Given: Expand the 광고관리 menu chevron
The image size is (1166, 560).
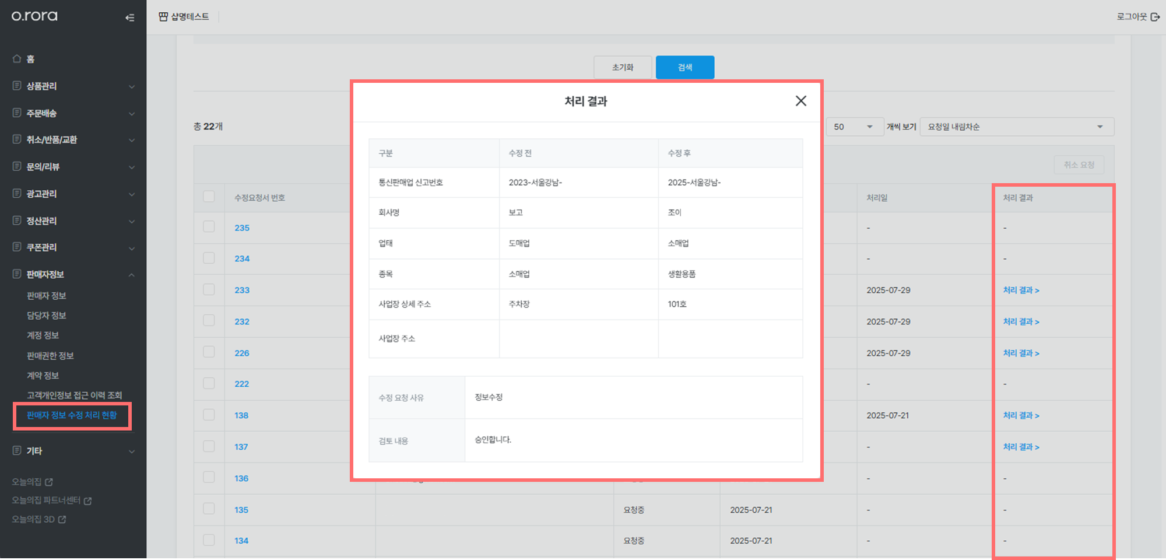Looking at the screenshot, I should 132,194.
